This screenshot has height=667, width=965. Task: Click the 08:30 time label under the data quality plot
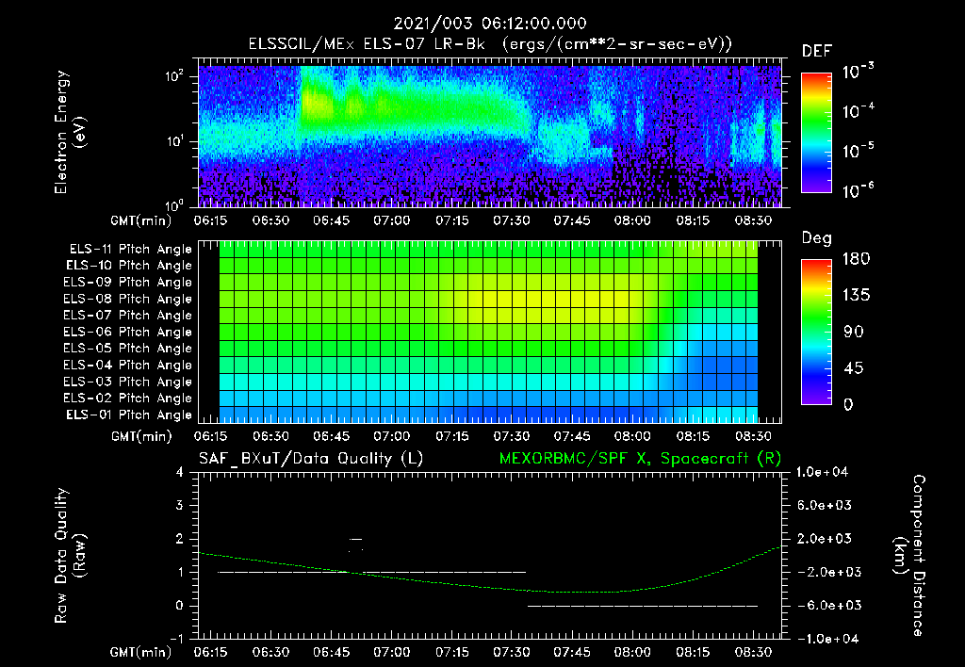pyautogui.click(x=753, y=652)
